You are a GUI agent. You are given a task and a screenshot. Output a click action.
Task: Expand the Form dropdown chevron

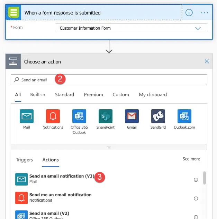tap(198, 28)
